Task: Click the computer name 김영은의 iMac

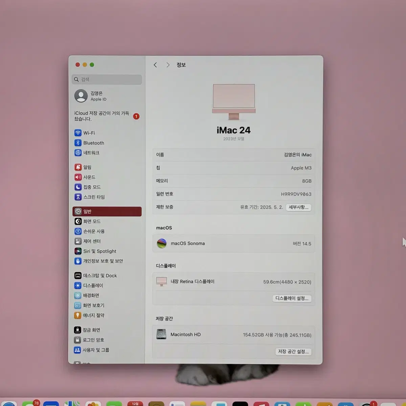Action: pos(298,155)
